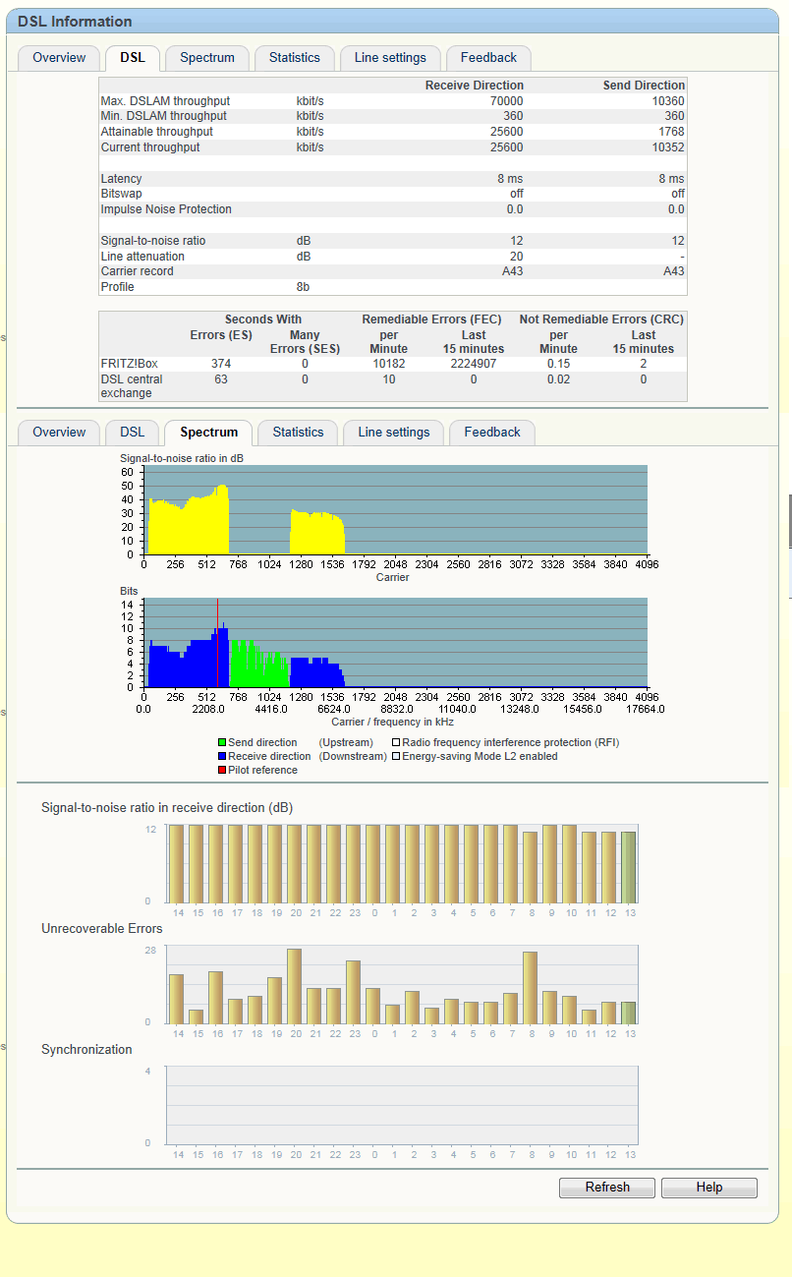Open the Overview tab in the top tab row
The width and height of the screenshot is (792, 1277).
tap(59, 58)
